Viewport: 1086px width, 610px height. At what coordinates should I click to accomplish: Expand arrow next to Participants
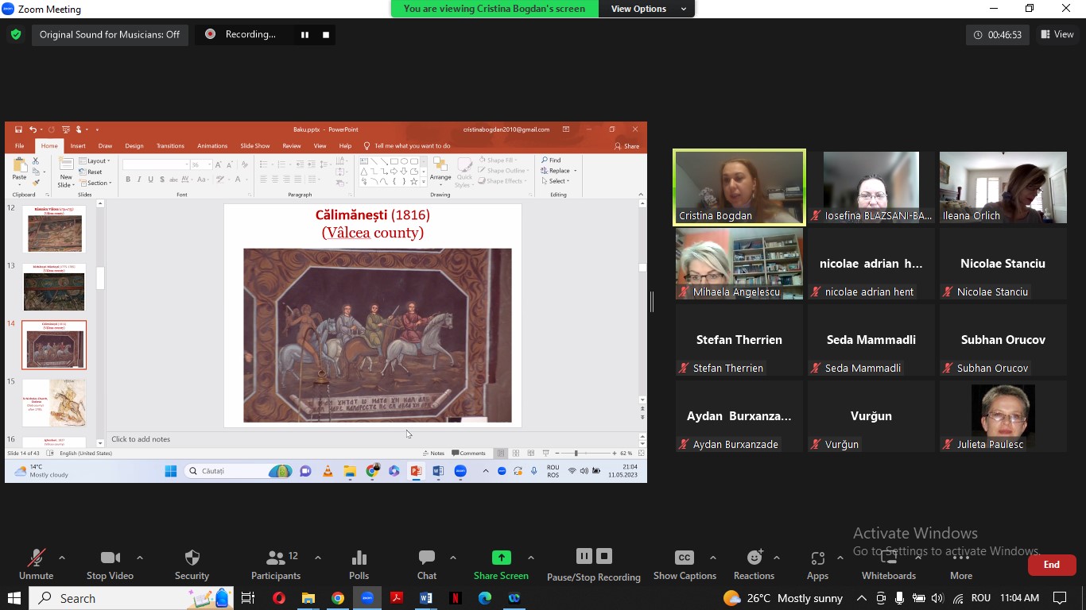coord(318,558)
